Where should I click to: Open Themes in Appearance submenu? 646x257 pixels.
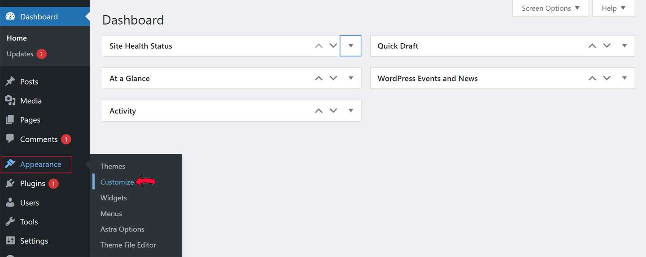113,166
